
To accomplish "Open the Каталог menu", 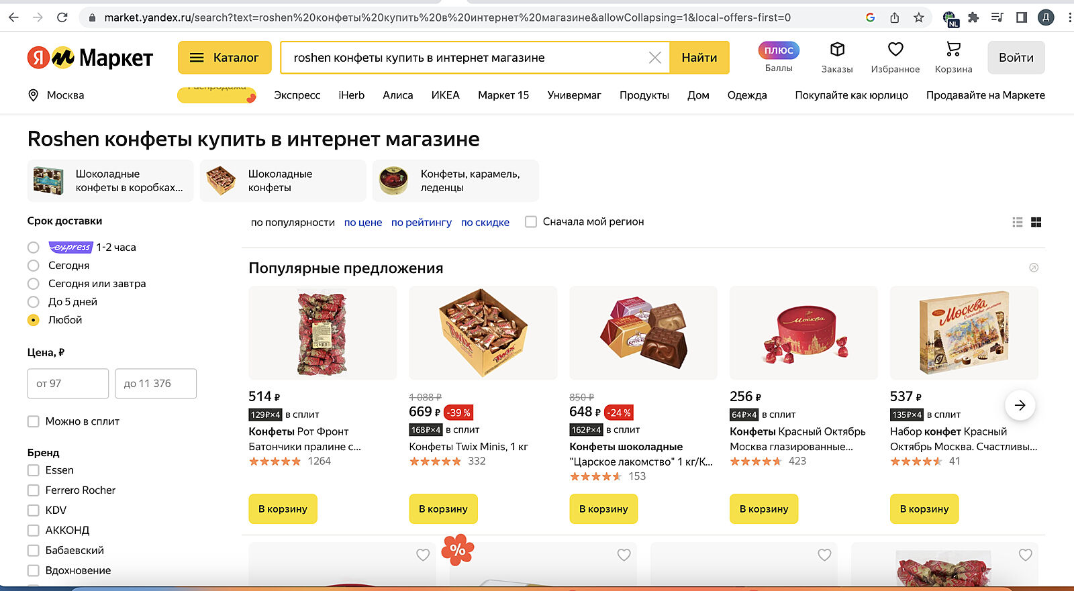I will (x=224, y=58).
